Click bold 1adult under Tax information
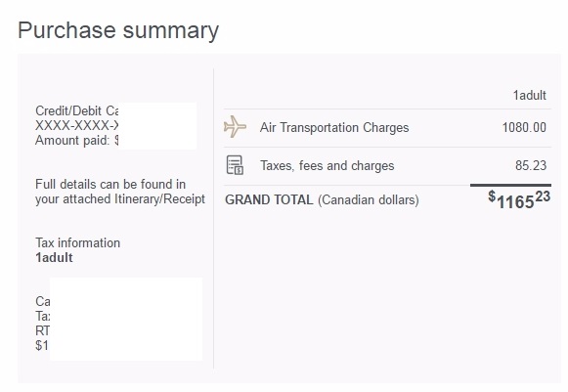568x392 pixels. pyautogui.click(x=54, y=258)
